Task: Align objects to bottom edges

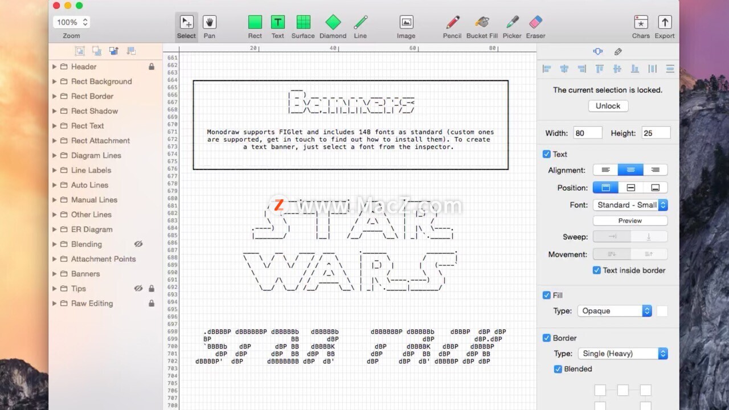Action: [634, 69]
